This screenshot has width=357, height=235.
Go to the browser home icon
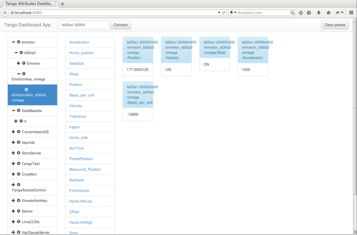(x=329, y=13)
